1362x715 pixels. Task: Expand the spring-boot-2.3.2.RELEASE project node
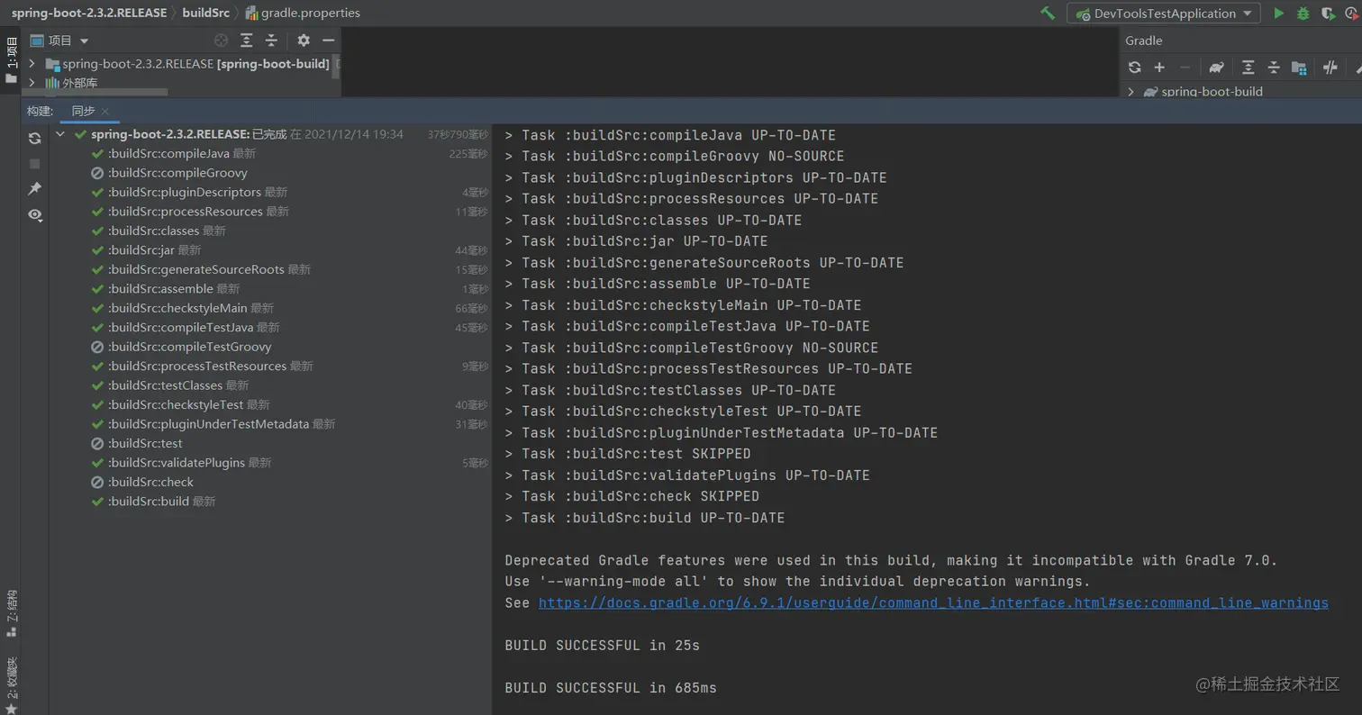pyautogui.click(x=32, y=64)
